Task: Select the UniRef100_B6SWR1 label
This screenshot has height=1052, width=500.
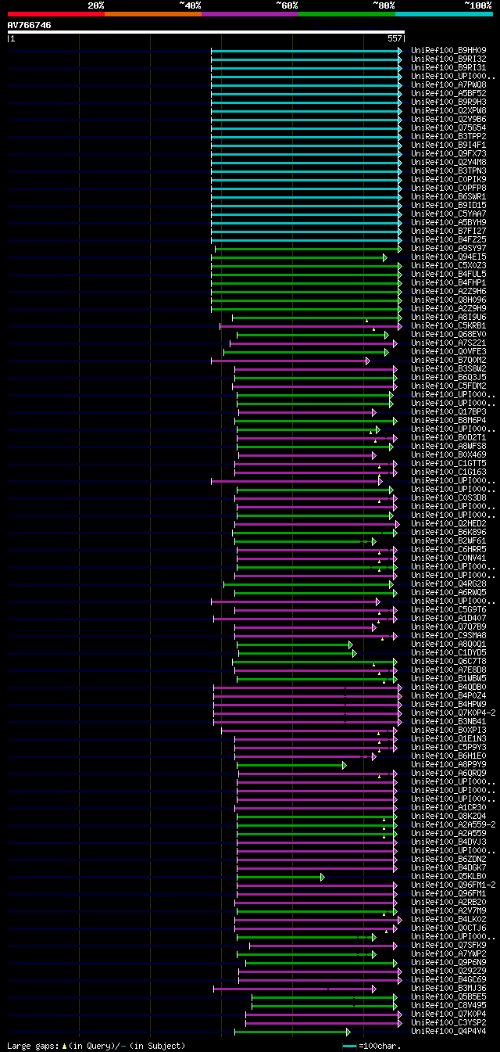Action: (x=450, y=197)
